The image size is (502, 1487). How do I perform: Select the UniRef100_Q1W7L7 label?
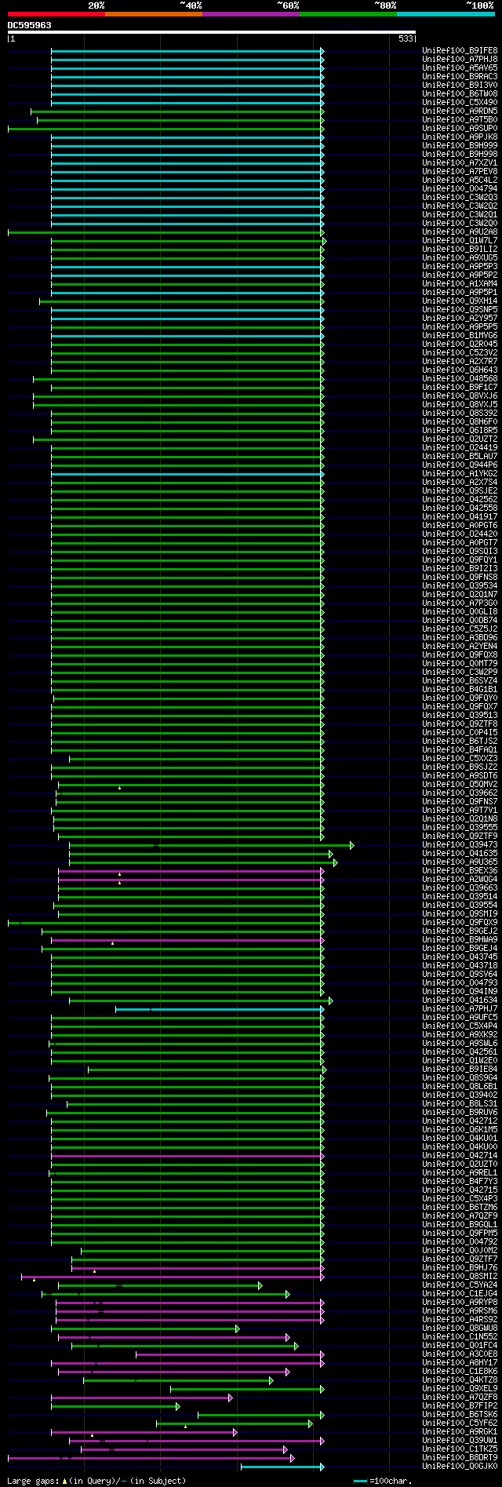460,240
